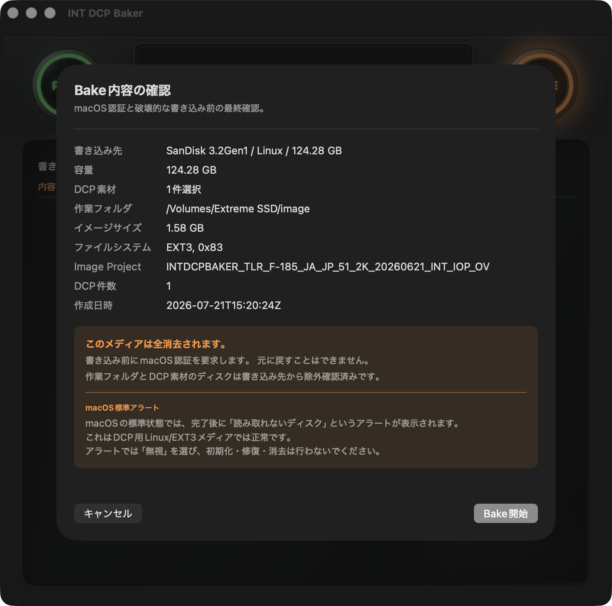612x606 pixels.
Task: Click the image size value 1.58 GB
Action: (x=185, y=228)
